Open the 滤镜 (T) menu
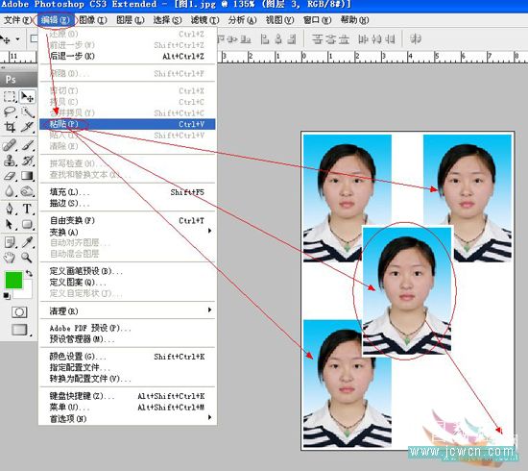Screen dimensions: 528x471 click(x=204, y=20)
